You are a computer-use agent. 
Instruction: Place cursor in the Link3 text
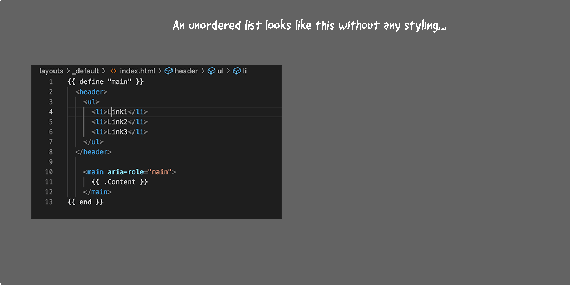tap(117, 132)
